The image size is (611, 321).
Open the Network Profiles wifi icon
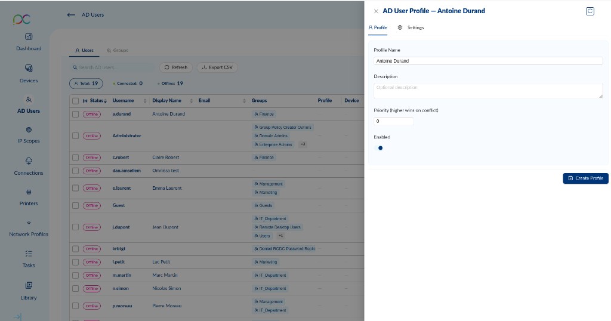tap(29, 223)
